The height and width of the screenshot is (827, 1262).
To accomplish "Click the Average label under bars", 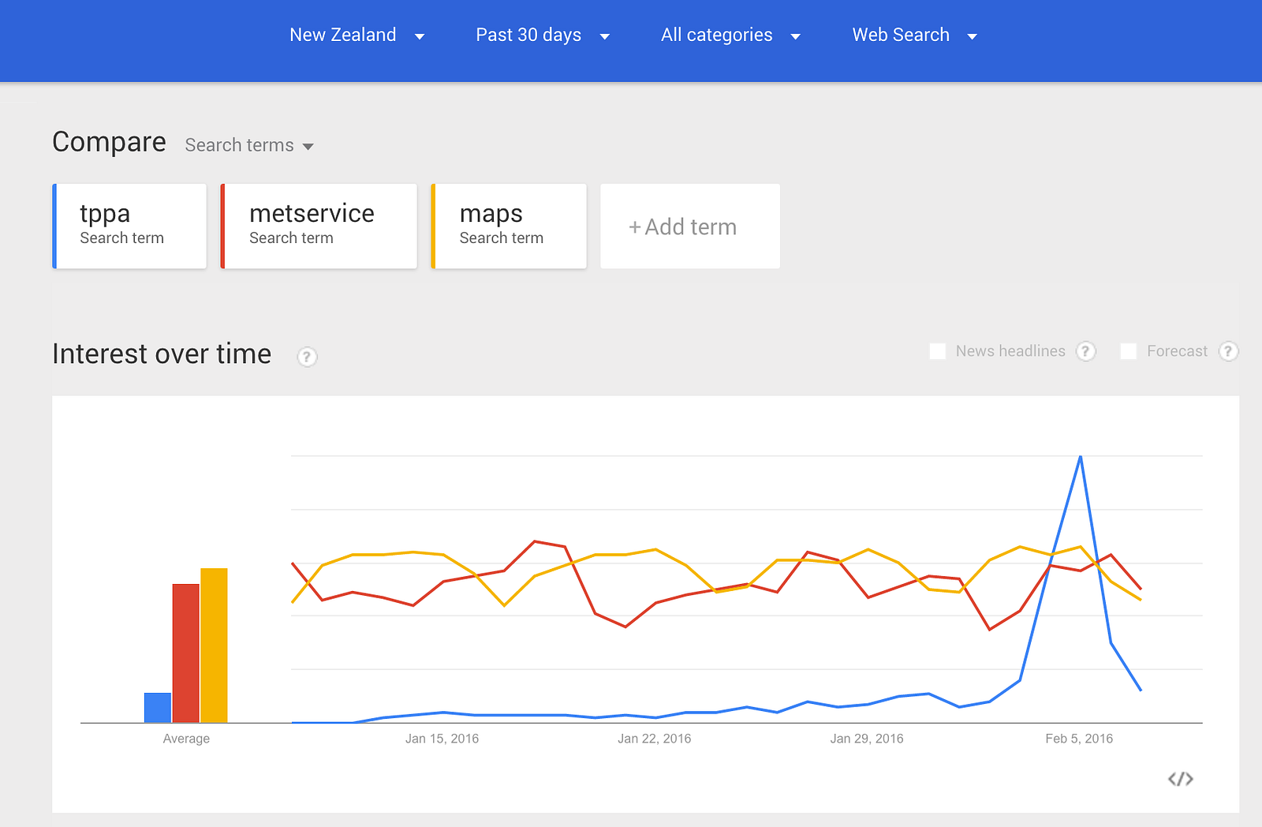I will coord(186,739).
